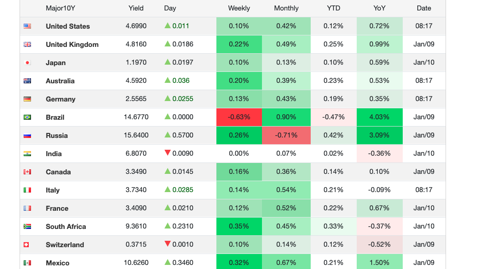Screen dimensions: 482x269
Task: Open the Canada bond yield link
Action: [58, 172]
